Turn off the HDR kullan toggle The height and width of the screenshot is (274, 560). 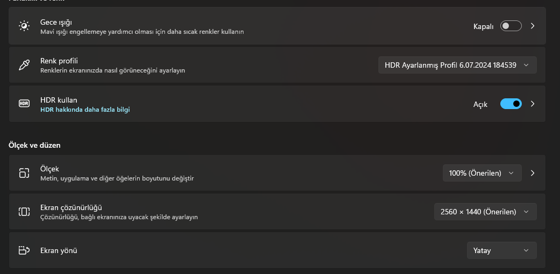tap(511, 104)
